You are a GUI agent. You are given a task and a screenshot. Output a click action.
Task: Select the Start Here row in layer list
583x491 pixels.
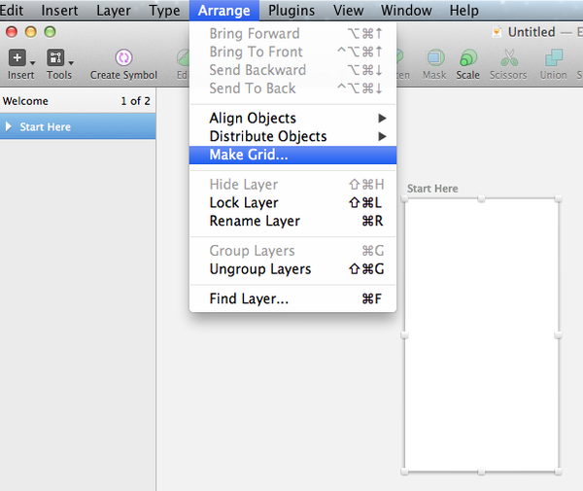point(78,126)
